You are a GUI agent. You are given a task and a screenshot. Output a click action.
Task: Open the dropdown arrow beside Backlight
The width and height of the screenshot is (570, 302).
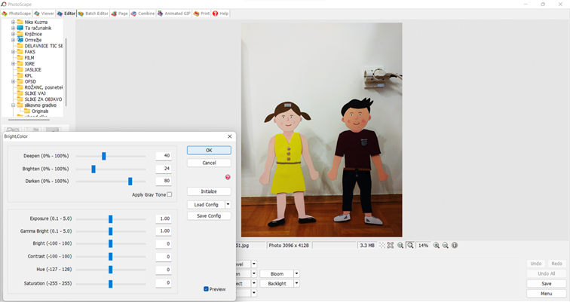pyautogui.click(x=296, y=283)
